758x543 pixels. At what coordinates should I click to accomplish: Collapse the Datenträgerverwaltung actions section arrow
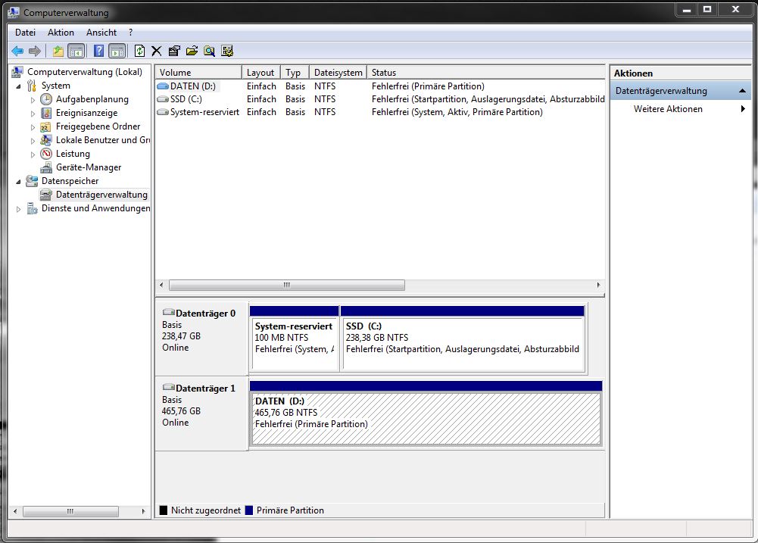[742, 91]
